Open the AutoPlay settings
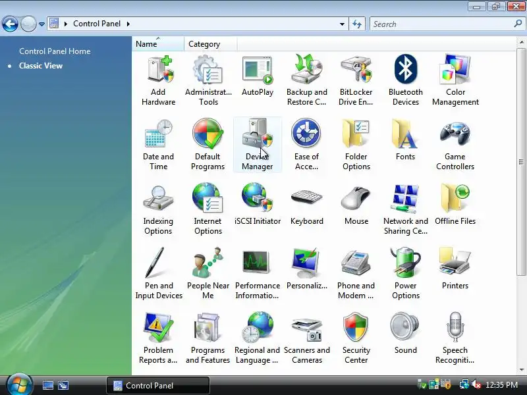Viewport: 527px width, 395px height. click(258, 76)
